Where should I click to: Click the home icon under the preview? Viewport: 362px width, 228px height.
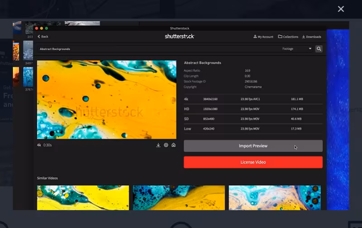coord(174,145)
